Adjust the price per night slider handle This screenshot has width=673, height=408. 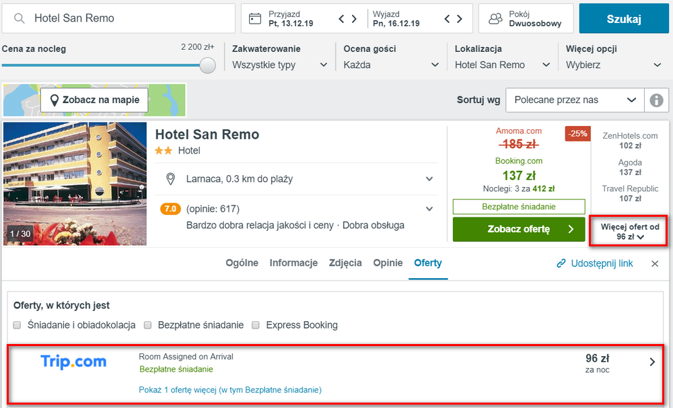[208, 65]
